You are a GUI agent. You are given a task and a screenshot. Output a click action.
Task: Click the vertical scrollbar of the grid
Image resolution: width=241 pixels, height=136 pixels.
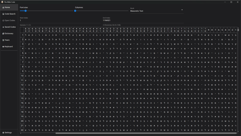[x=238, y=79]
